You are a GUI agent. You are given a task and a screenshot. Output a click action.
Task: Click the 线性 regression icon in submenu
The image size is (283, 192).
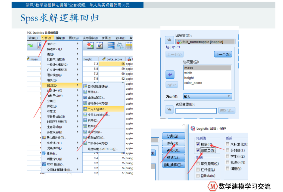tap(85, 92)
